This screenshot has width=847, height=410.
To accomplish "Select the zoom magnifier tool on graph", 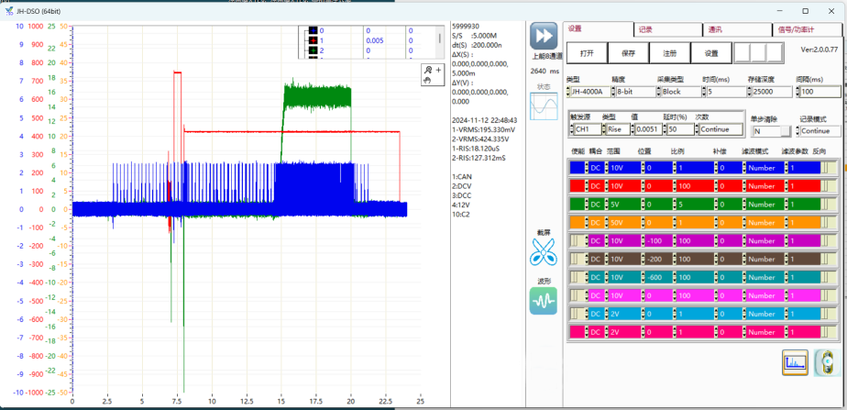I will click(426, 70).
